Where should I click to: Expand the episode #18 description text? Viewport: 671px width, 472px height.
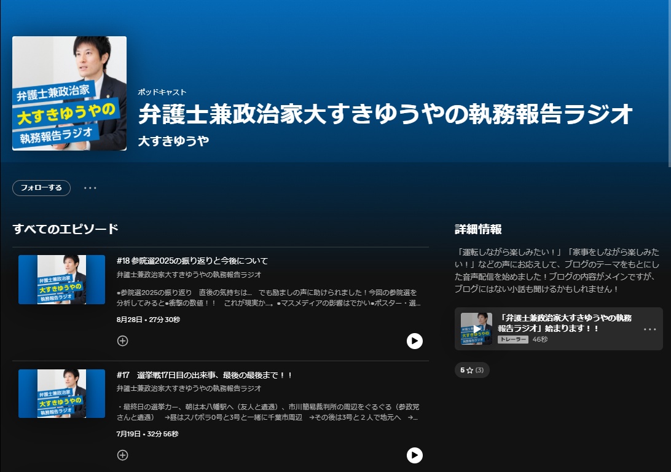[269, 297]
